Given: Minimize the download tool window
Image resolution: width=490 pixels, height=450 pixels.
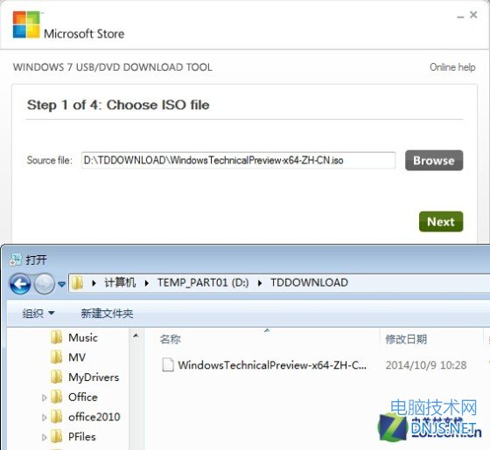Looking at the screenshot, I should coord(460,17).
